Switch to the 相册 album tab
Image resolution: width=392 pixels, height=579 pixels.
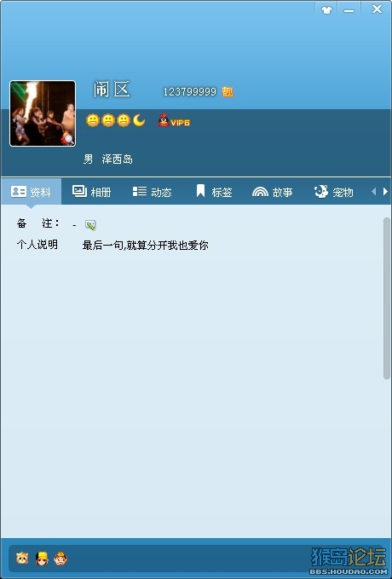(x=91, y=192)
